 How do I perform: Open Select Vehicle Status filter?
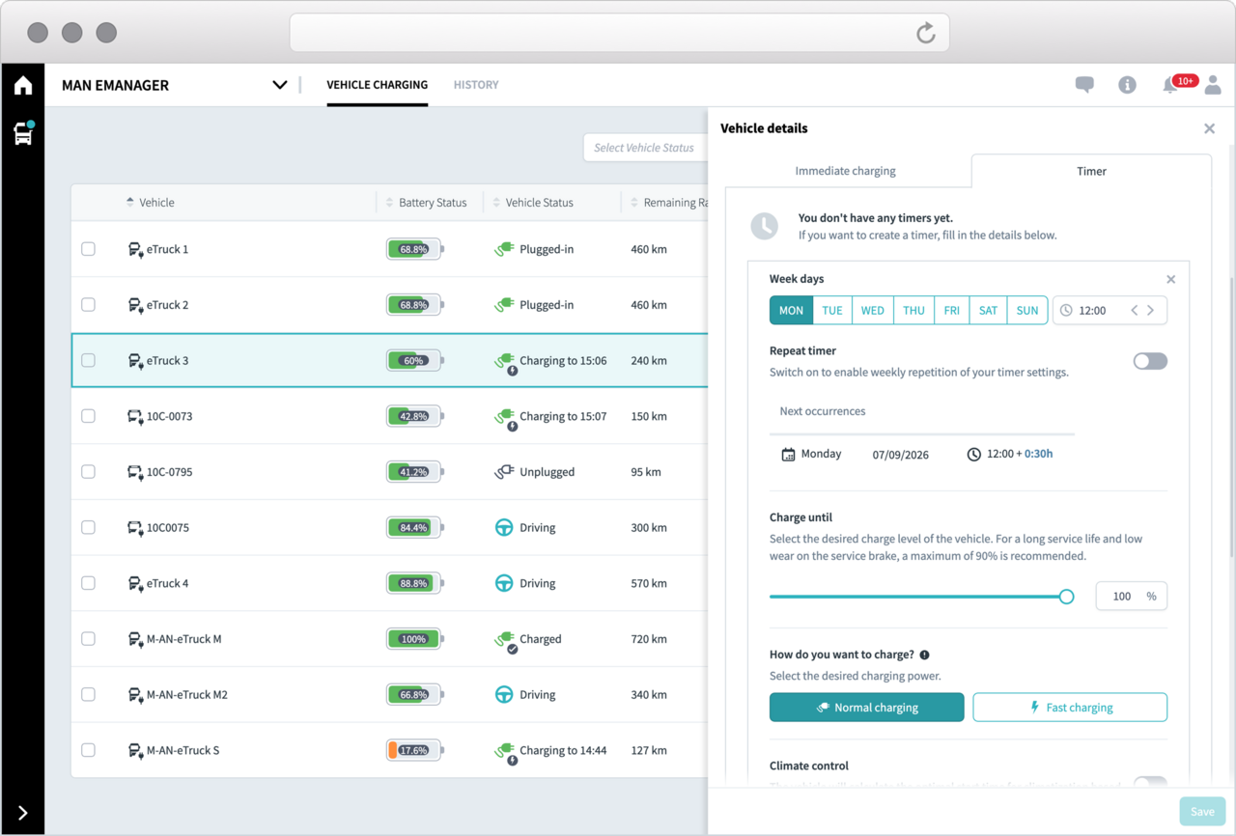[x=645, y=148]
